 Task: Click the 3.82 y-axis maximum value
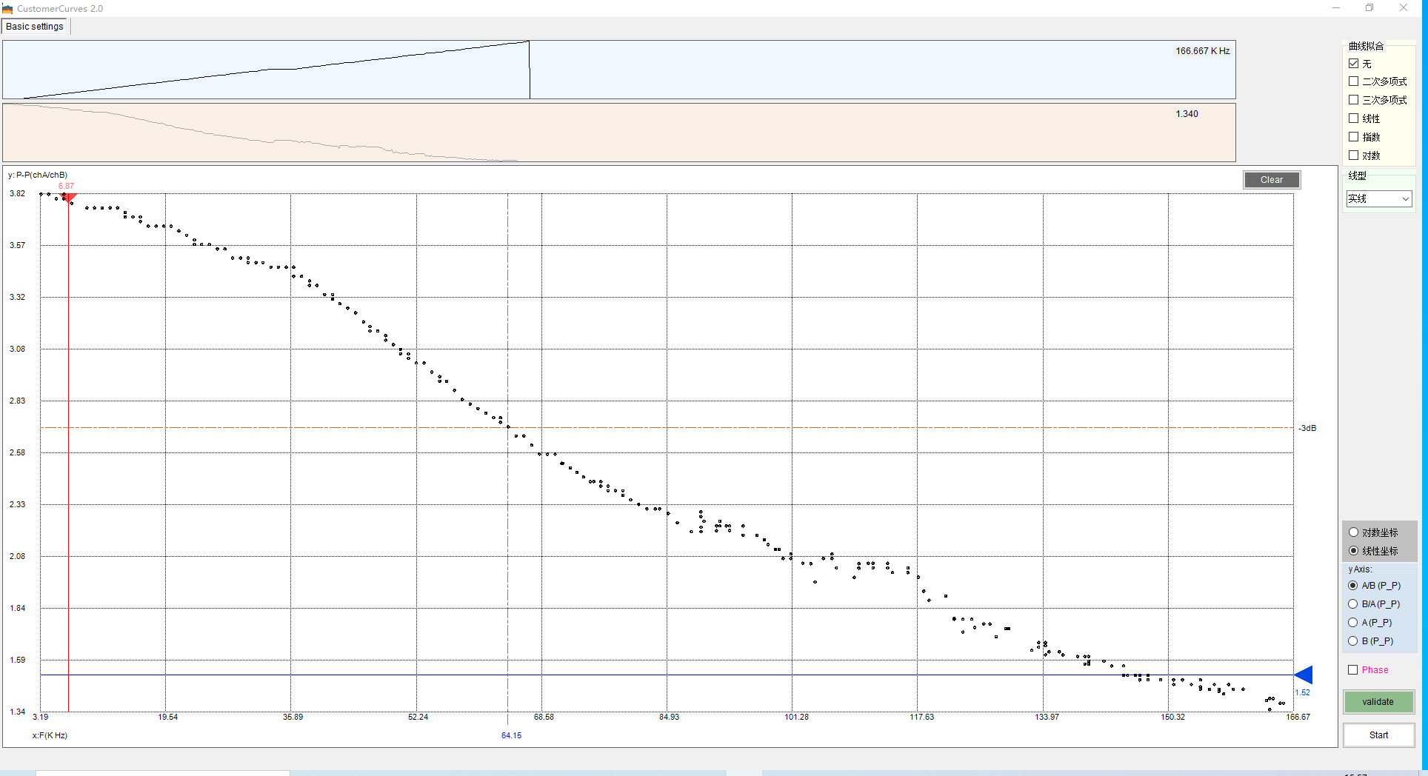(x=17, y=193)
